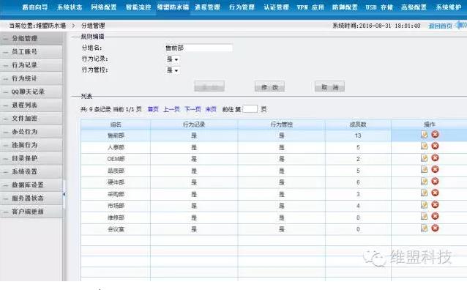Go to 下一页 in pagination

[x=193, y=109]
